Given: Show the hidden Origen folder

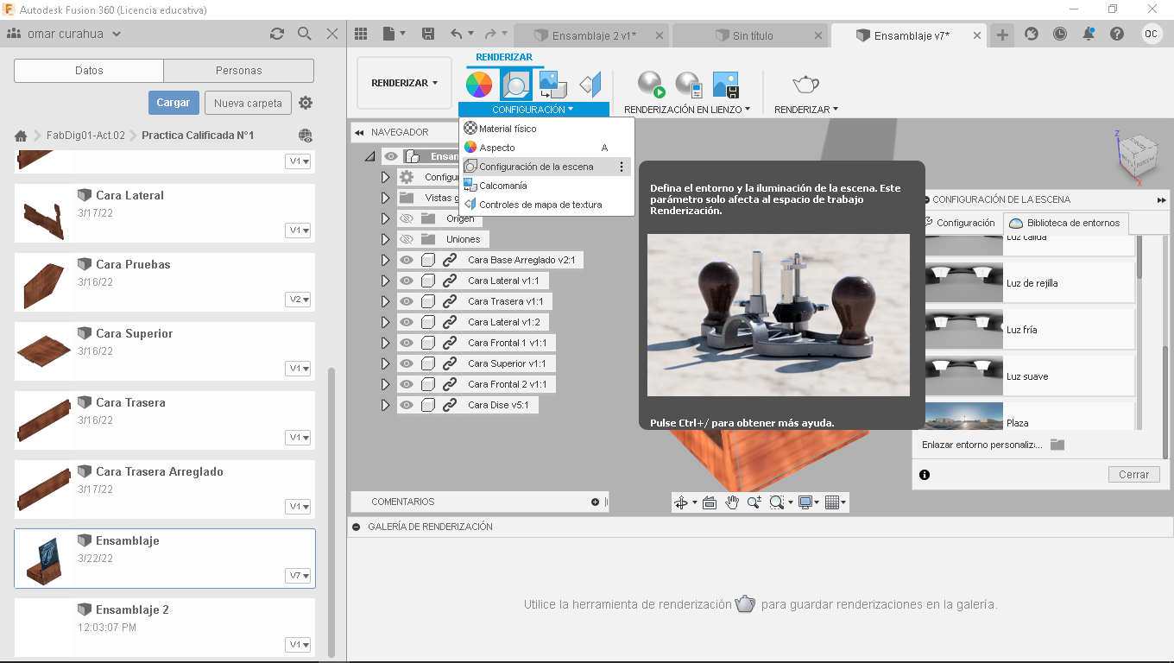Looking at the screenshot, I should tap(407, 218).
